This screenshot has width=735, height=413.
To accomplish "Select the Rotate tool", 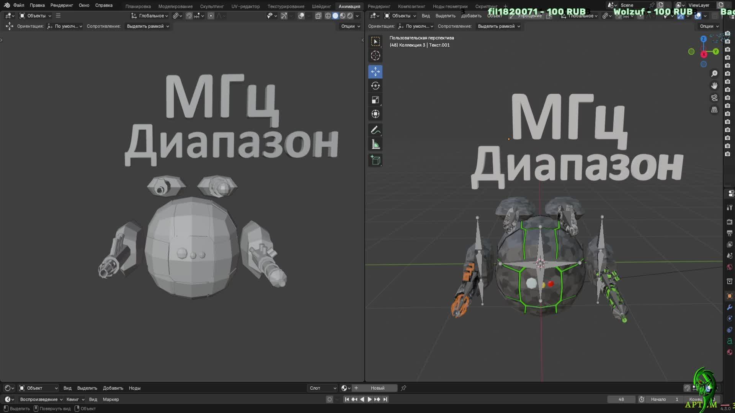I will point(375,86).
